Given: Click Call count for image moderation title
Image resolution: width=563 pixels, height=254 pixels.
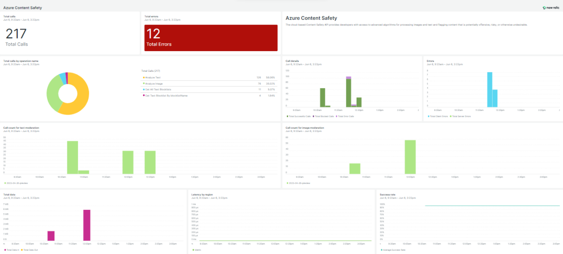Looking at the screenshot, I should [305, 127].
